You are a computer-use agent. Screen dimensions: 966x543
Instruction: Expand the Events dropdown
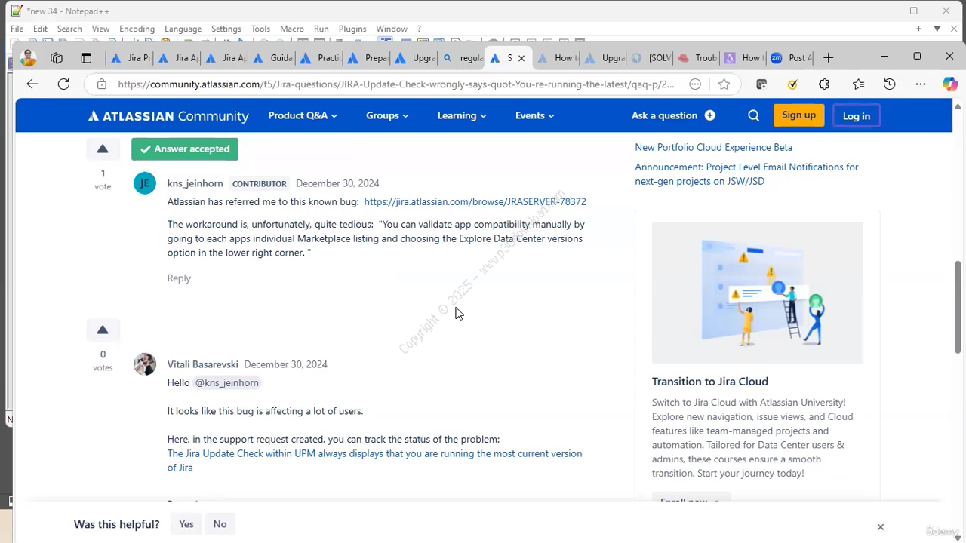pyautogui.click(x=535, y=115)
